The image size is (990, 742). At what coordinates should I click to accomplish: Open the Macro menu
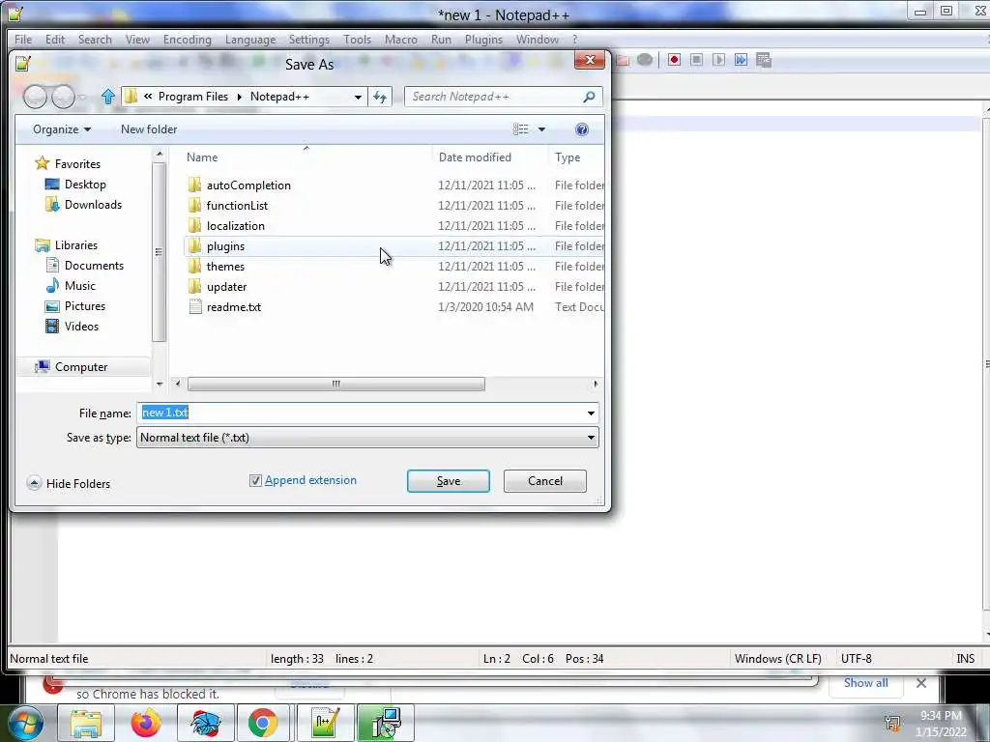point(401,39)
